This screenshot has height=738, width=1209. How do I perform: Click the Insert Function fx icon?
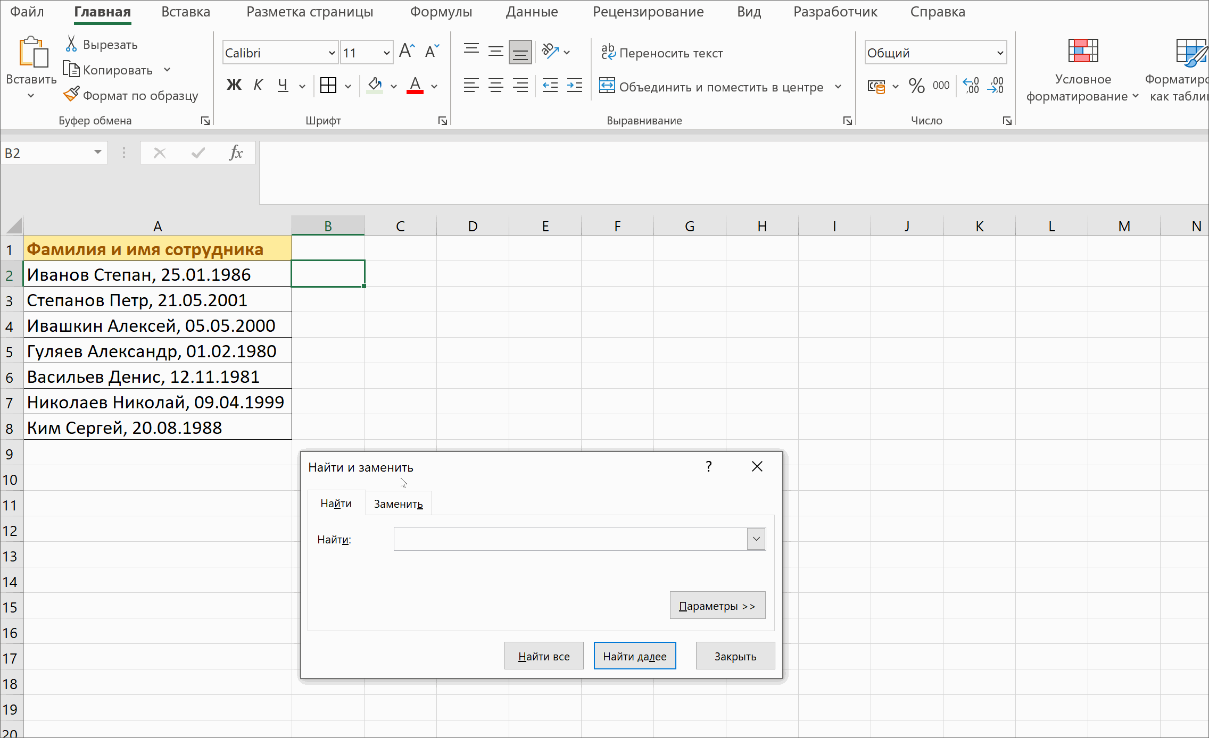click(x=236, y=153)
